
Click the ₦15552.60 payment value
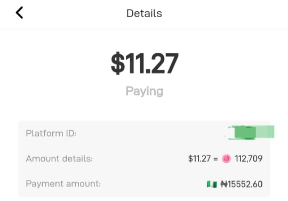click(242, 184)
